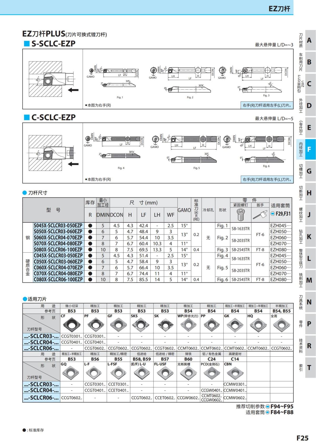Click reference page B60 for cast iron
The width and height of the screenshot is (316, 447).
pos(188,359)
